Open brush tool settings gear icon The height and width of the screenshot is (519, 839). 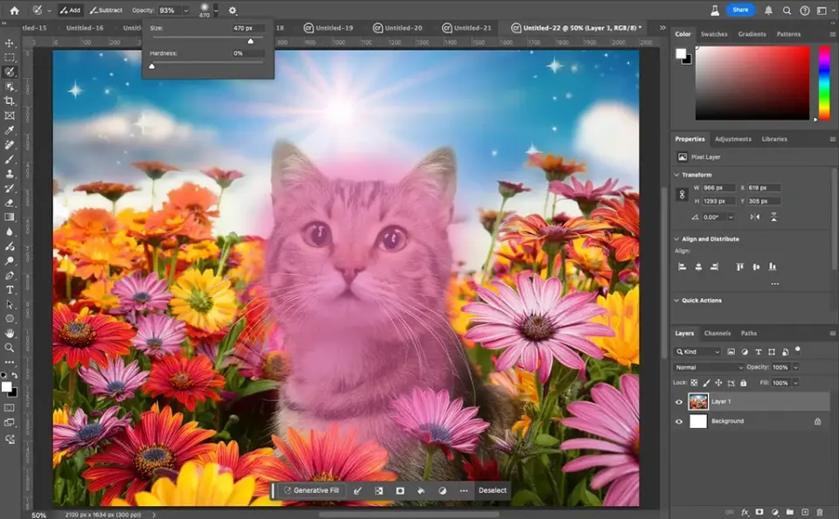(x=232, y=10)
